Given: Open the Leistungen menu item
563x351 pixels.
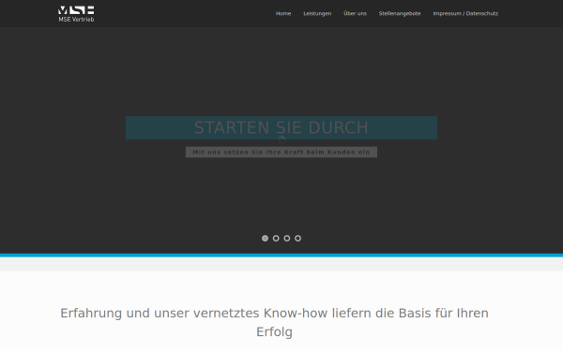Looking at the screenshot, I should (317, 14).
